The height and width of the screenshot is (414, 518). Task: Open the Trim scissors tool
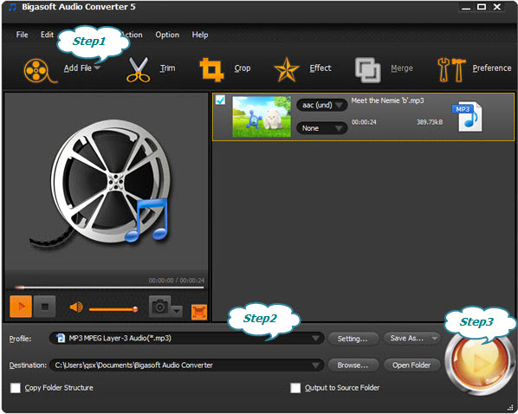pyautogui.click(x=138, y=69)
